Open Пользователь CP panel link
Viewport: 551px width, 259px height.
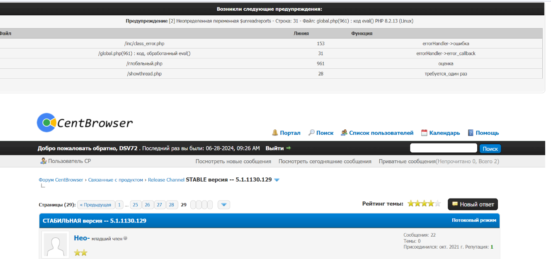click(x=69, y=161)
